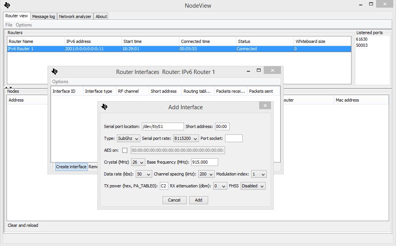Open the Options menu in NodeView main window
This screenshot has width=396, height=246.
click(x=24, y=25)
